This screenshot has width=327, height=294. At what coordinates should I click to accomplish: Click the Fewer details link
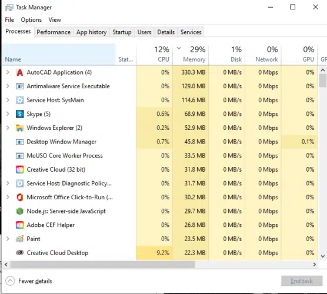tap(35, 281)
